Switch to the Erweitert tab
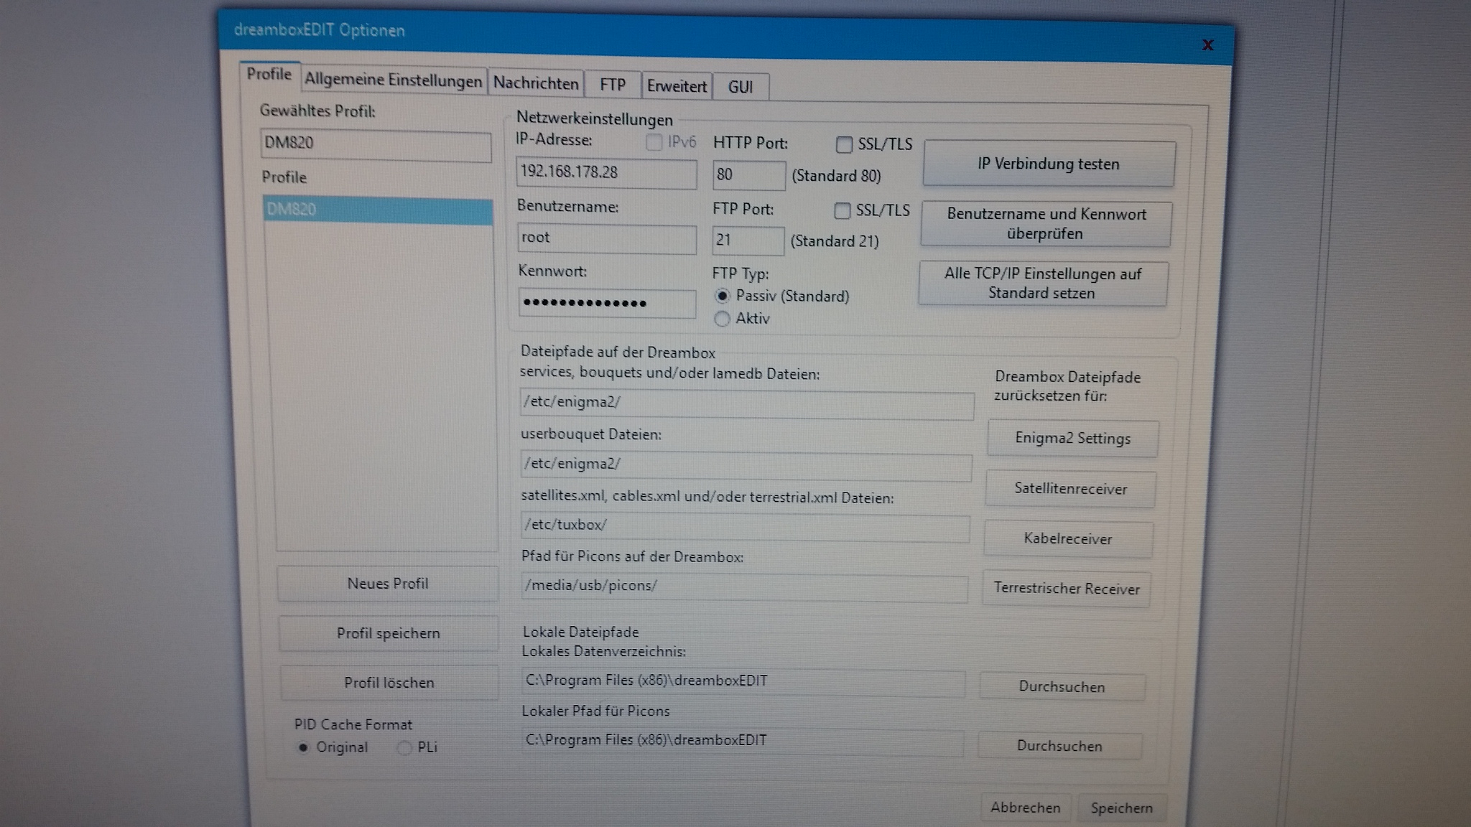This screenshot has height=827, width=1471. tap(677, 87)
